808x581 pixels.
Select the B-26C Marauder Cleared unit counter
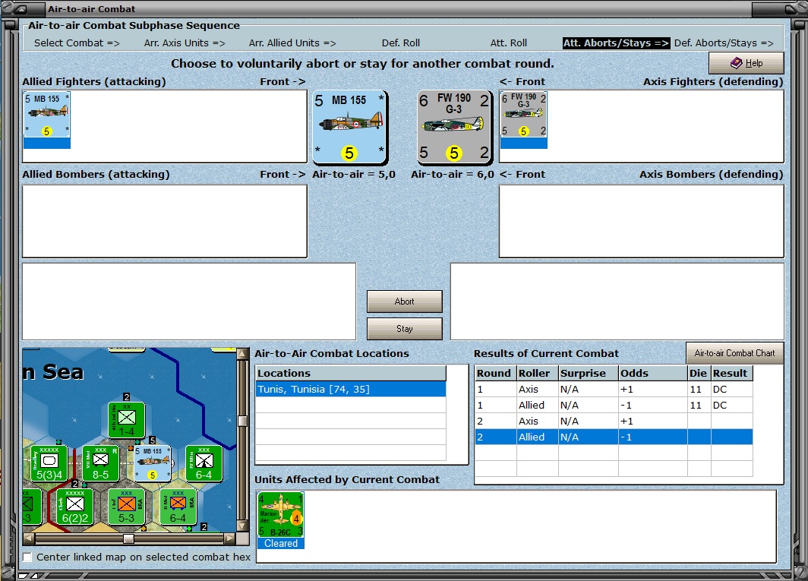click(x=281, y=520)
